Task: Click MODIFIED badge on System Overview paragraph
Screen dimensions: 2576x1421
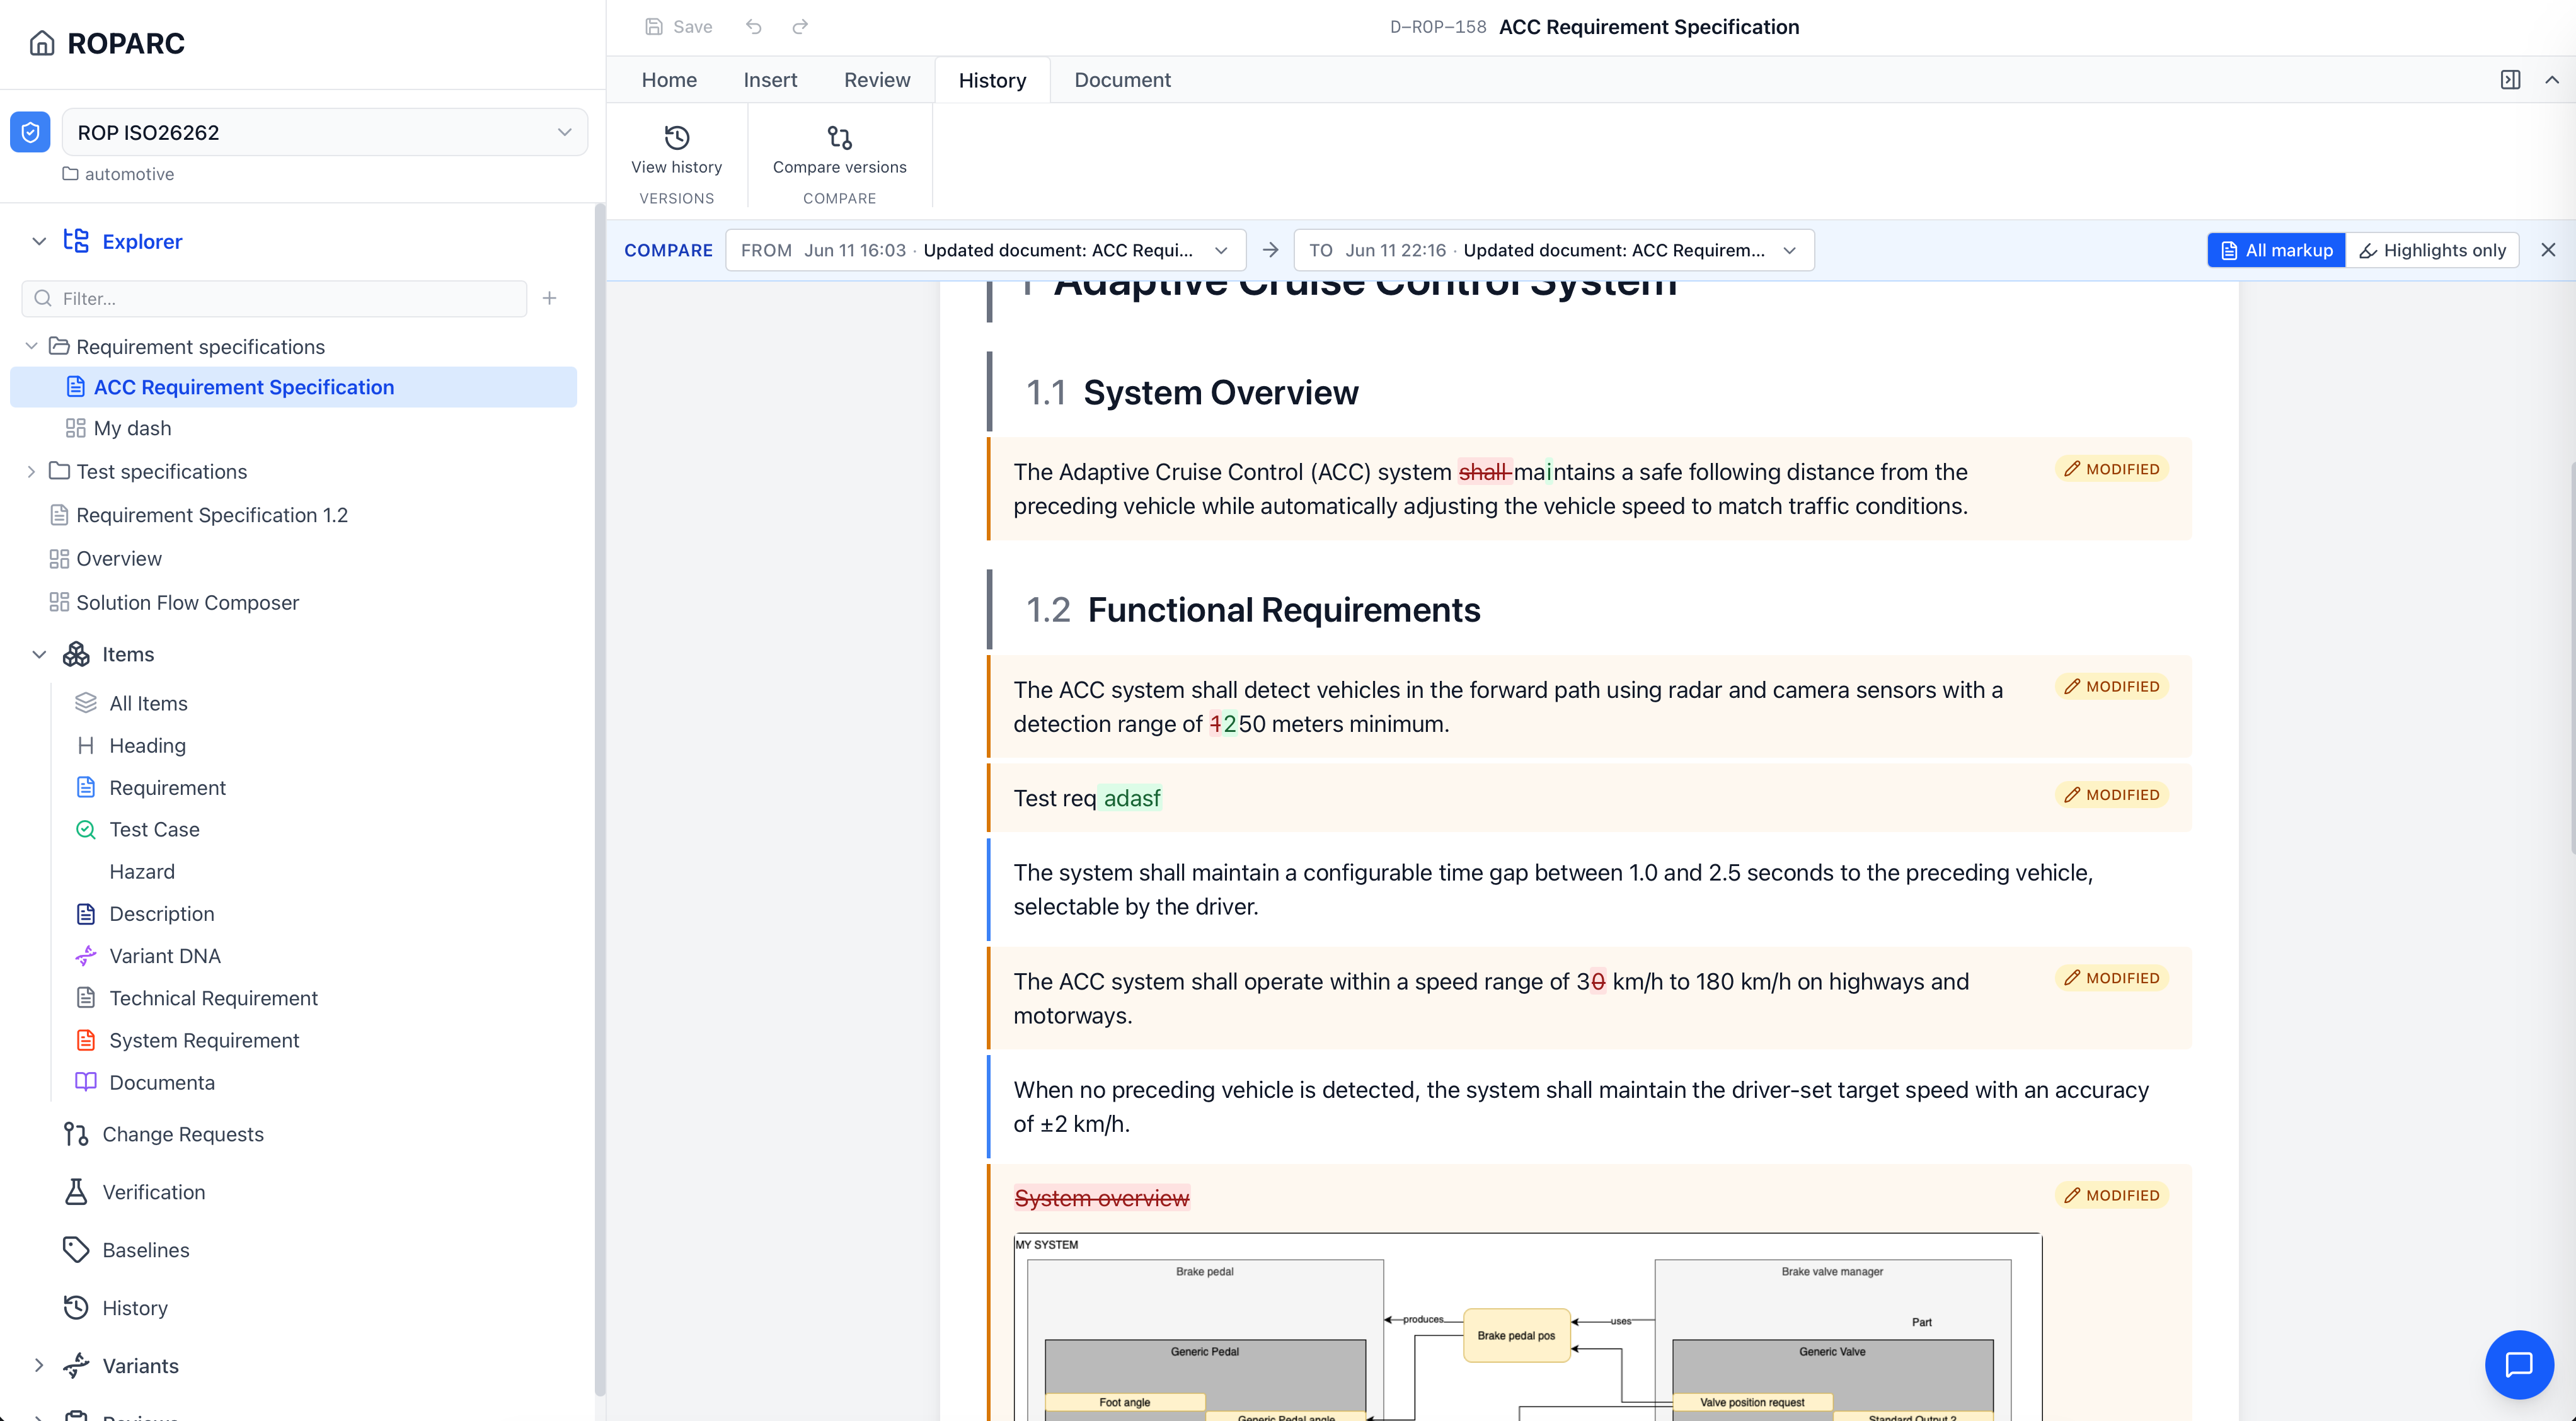Action: click(x=2112, y=469)
